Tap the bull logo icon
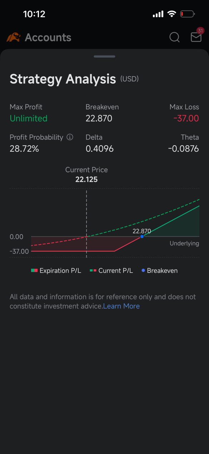Screen dimensions: 209x454 pyautogui.click(x=13, y=37)
